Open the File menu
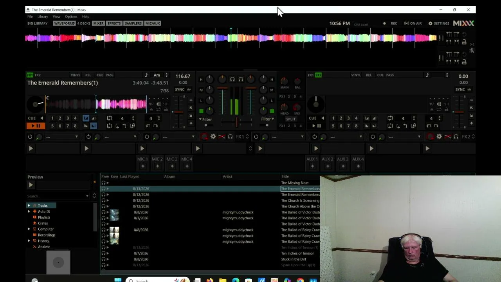This screenshot has height=282, width=501. pos(30,16)
